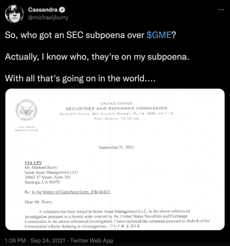Viewport: 230px width, 246px height.
Task: Click the September 21, 2021 letter date
Action: [116, 147]
